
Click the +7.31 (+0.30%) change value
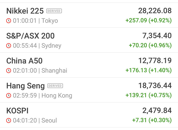point(152,120)
